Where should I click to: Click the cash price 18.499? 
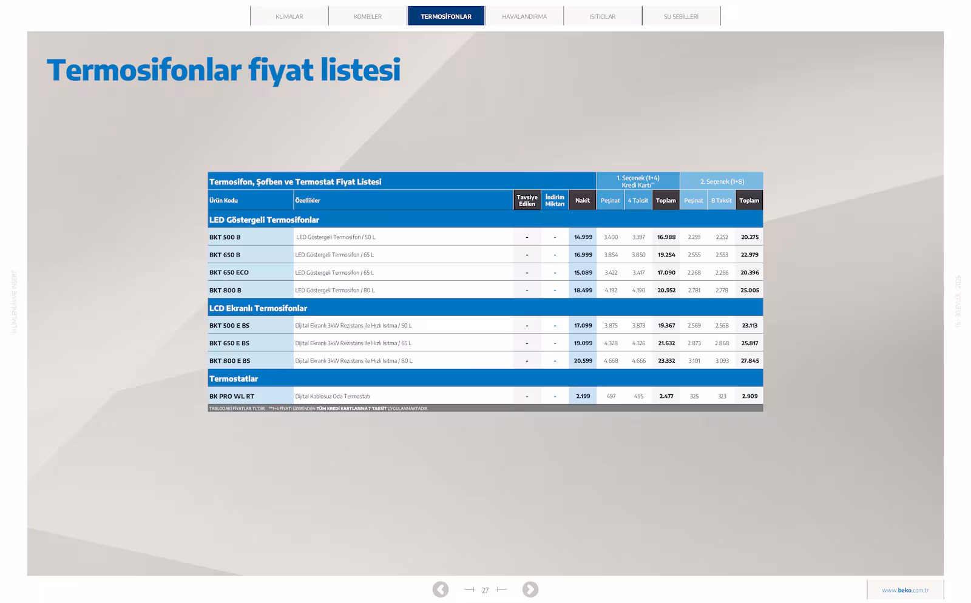(x=583, y=290)
